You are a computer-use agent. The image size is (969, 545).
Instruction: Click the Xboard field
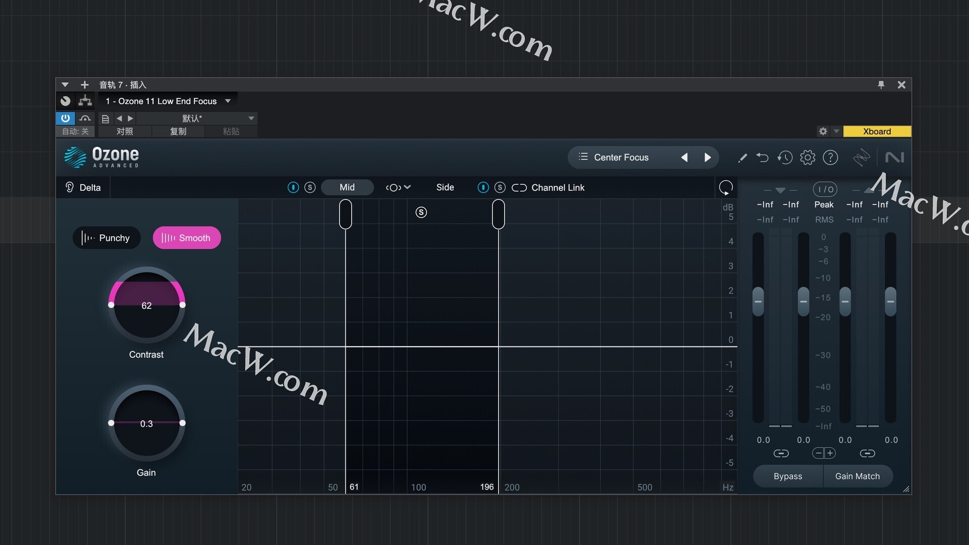tap(877, 131)
